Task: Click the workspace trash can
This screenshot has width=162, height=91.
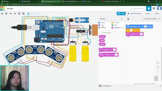Action: click(x=156, y=78)
